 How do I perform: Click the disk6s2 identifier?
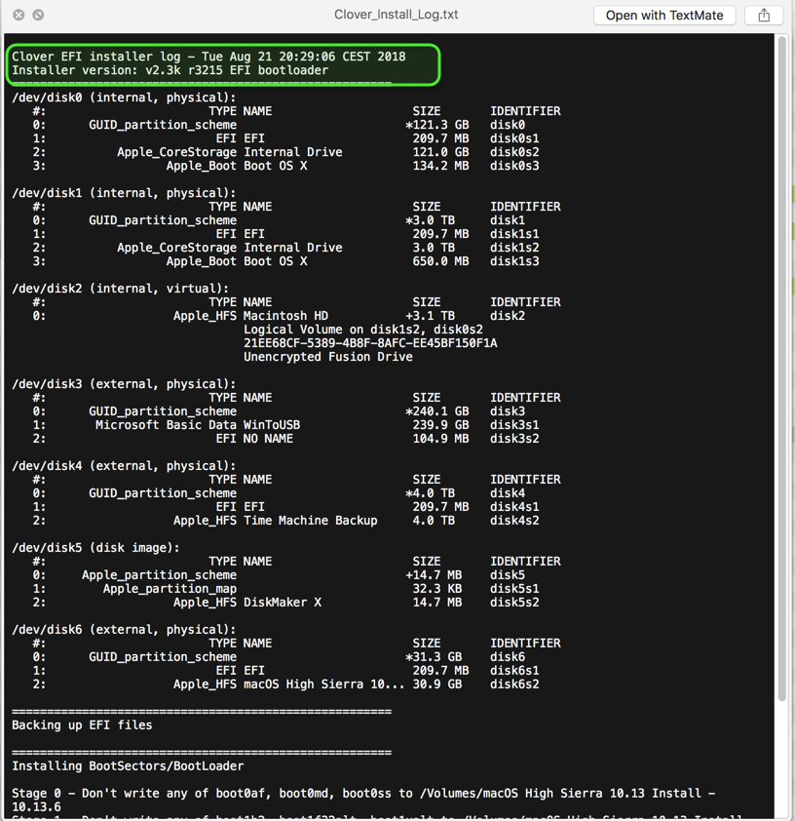[x=514, y=684]
